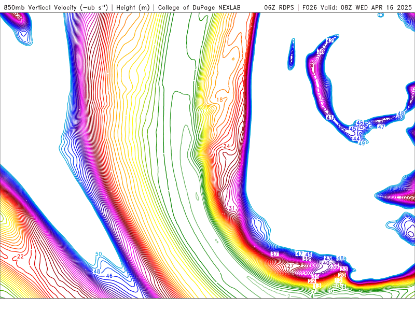
Task: Select the blue '44' contour label
Action: (x=356, y=139)
